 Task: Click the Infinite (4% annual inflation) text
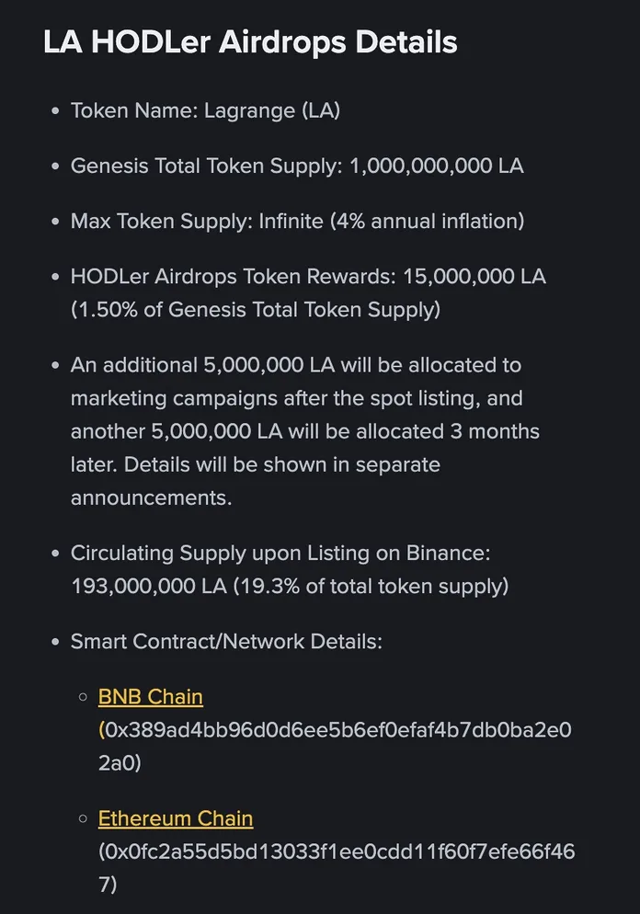(391, 222)
